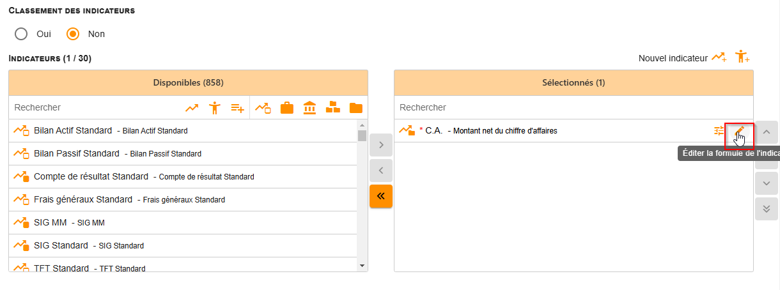Remove all selected with double-left arrow

point(381,196)
